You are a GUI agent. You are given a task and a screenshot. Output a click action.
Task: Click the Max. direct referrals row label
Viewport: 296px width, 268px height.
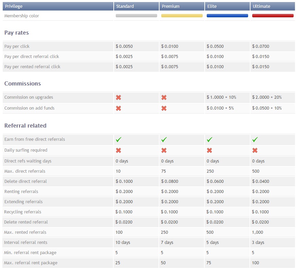25,171
